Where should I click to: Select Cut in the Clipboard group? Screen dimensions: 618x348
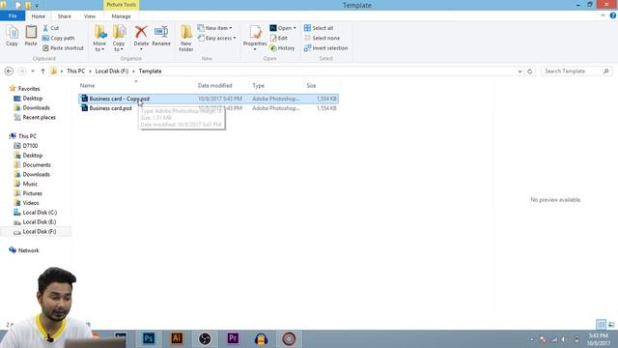point(51,28)
